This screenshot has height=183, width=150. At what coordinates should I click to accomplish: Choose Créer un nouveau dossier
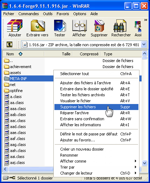[x=96, y=149]
